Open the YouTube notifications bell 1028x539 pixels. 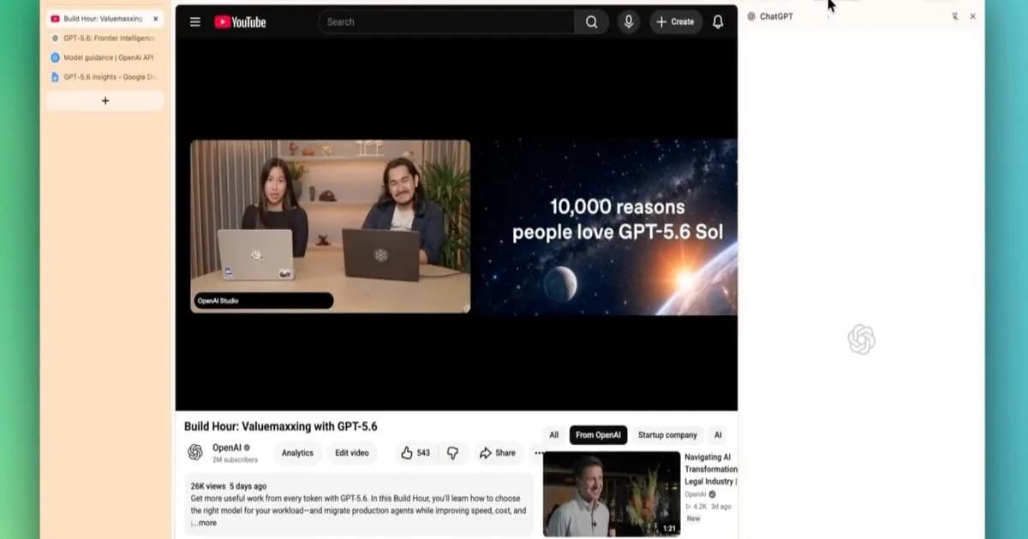pyautogui.click(x=718, y=22)
